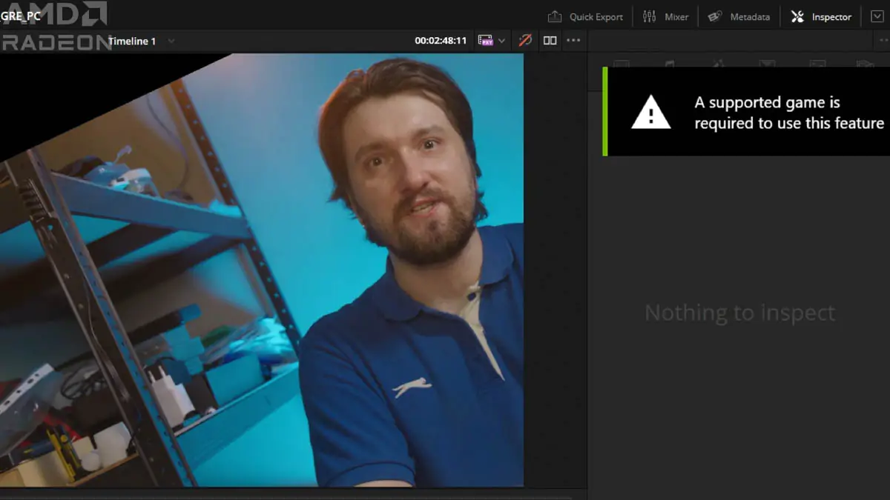The image size is (890, 500).
Task: Click the 00:02:48:11 timecode field
Action: 441,41
